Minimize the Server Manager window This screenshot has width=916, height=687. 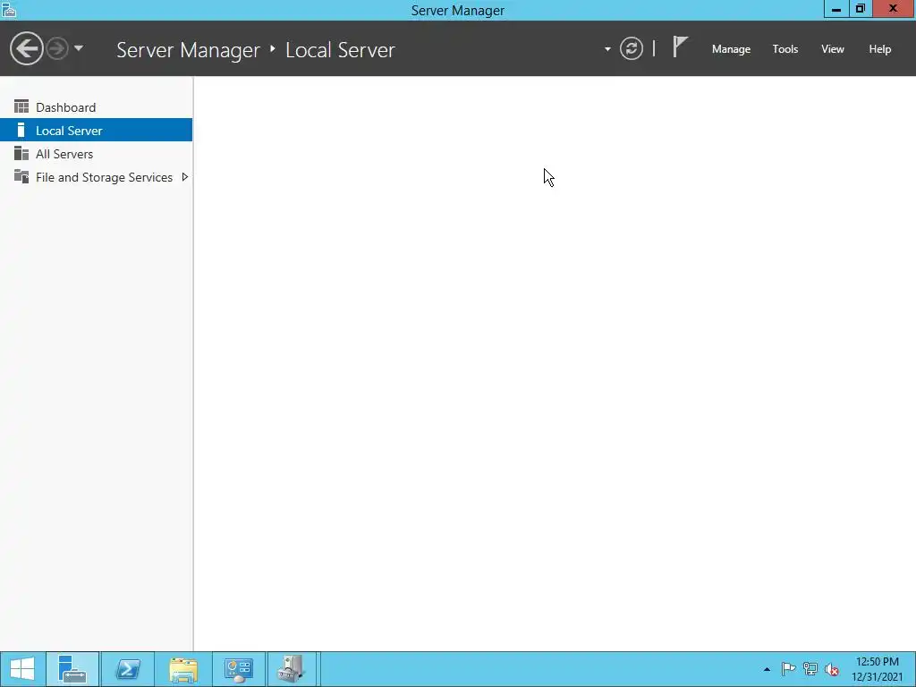[x=836, y=9]
